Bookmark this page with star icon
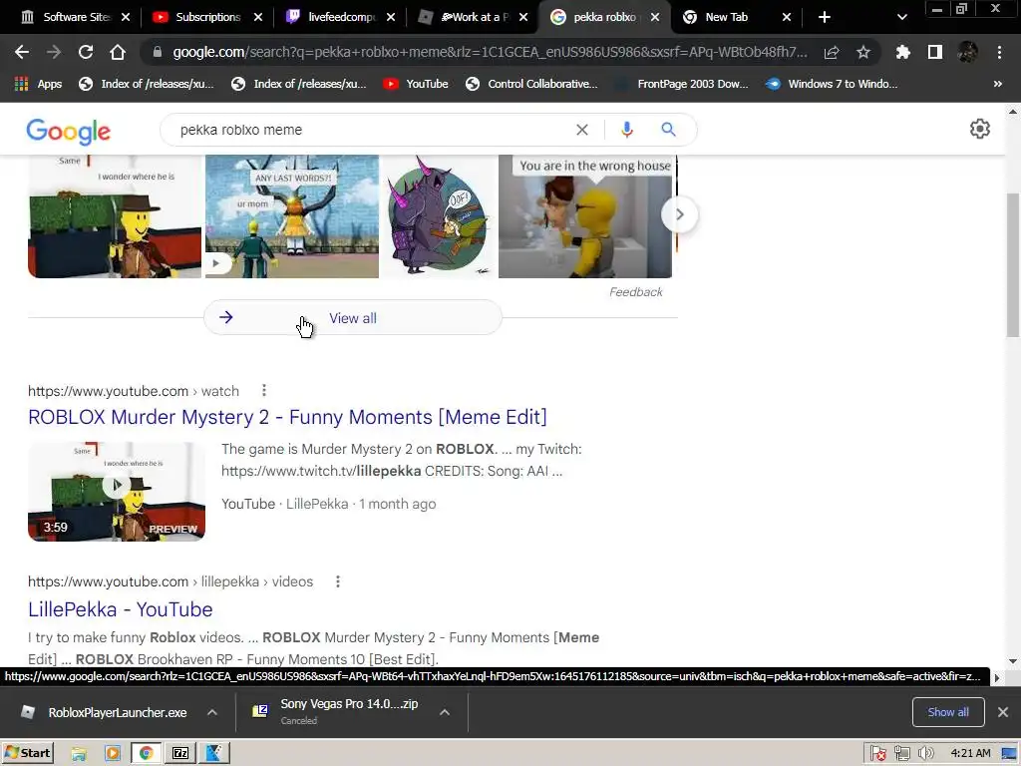 [863, 52]
